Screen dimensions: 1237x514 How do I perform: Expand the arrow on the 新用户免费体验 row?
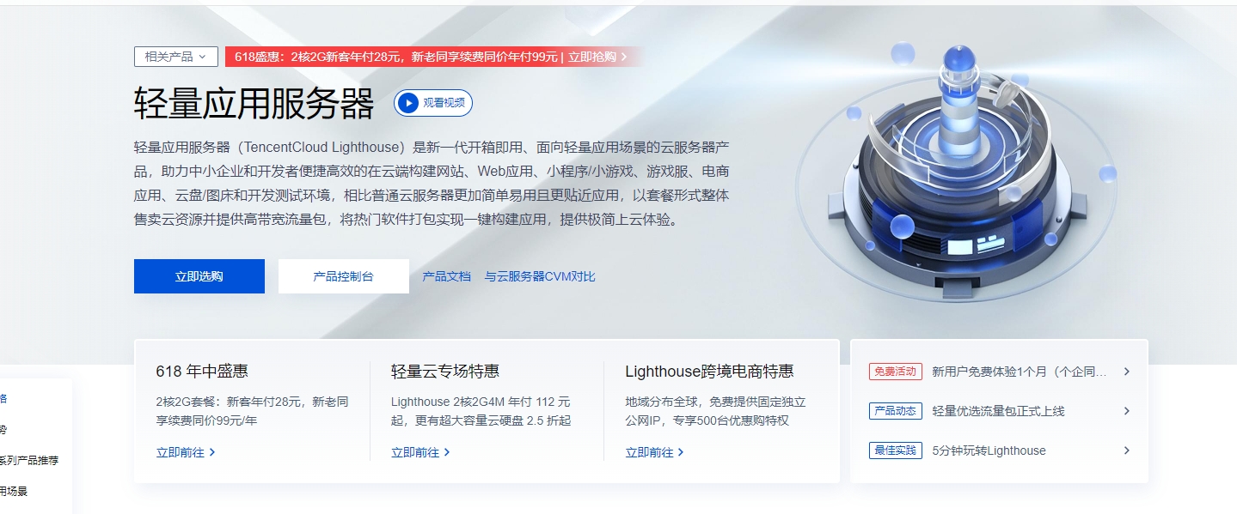tap(1127, 372)
